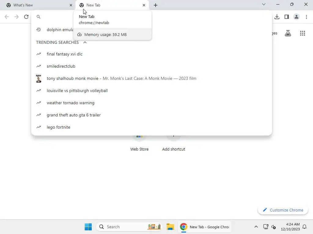The height and width of the screenshot is (234, 313).
Task: Show hidden system tray icons
Action: pos(256,227)
